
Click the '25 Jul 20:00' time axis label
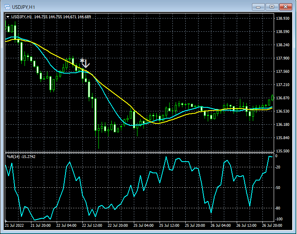pyautogui.click(x=195, y=226)
